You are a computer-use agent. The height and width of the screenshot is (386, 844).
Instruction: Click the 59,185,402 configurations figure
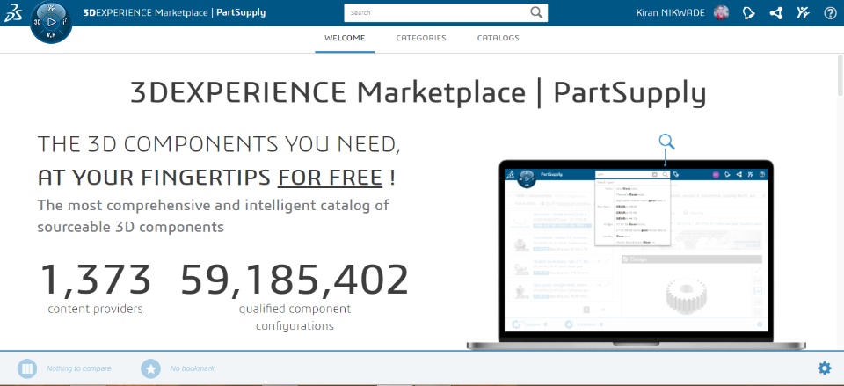coord(295,280)
